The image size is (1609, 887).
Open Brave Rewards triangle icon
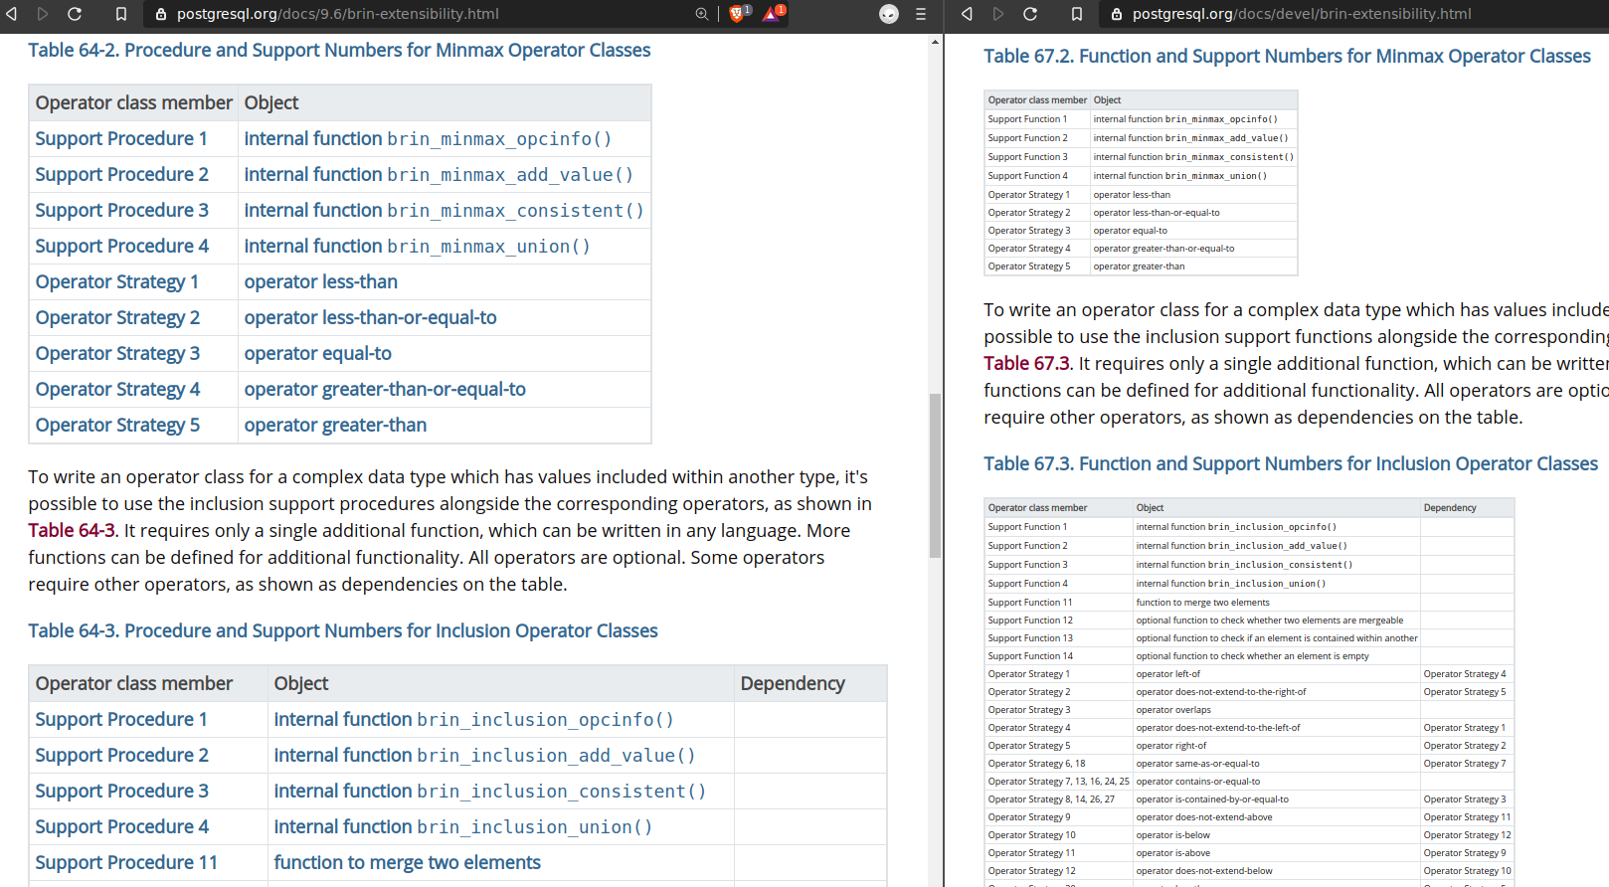tap(772, 14)
